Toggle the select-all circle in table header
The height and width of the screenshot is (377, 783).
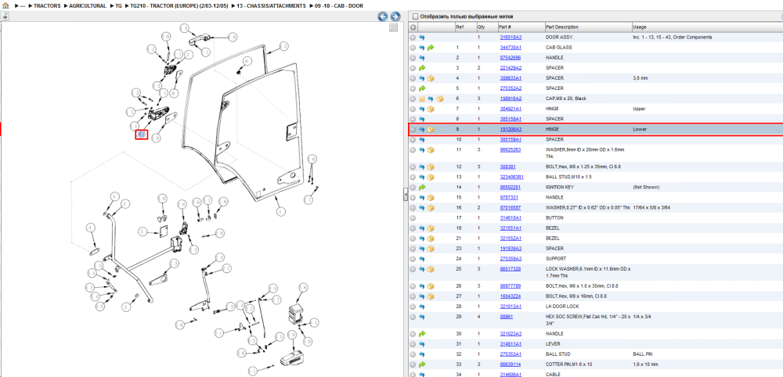(413, 27)
